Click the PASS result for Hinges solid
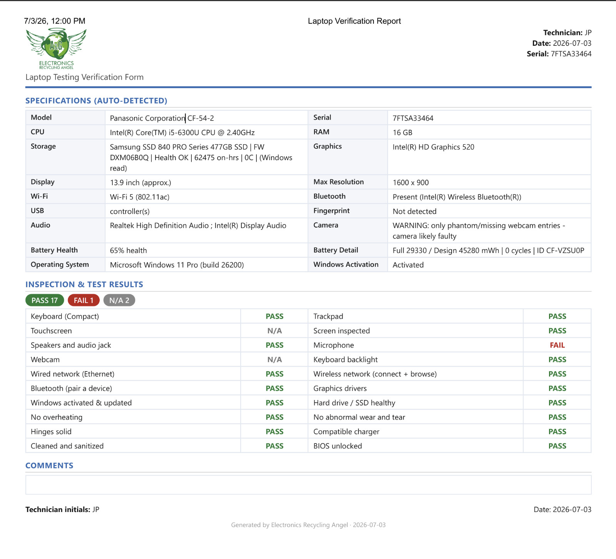The width and height of the screenshot is (616, 559). pos(275,432)
